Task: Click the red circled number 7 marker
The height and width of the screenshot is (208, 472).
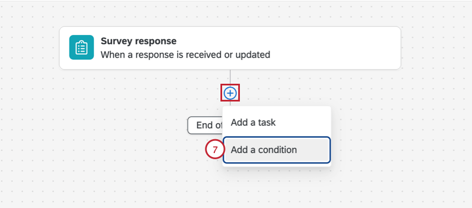Action: point(215,150)
